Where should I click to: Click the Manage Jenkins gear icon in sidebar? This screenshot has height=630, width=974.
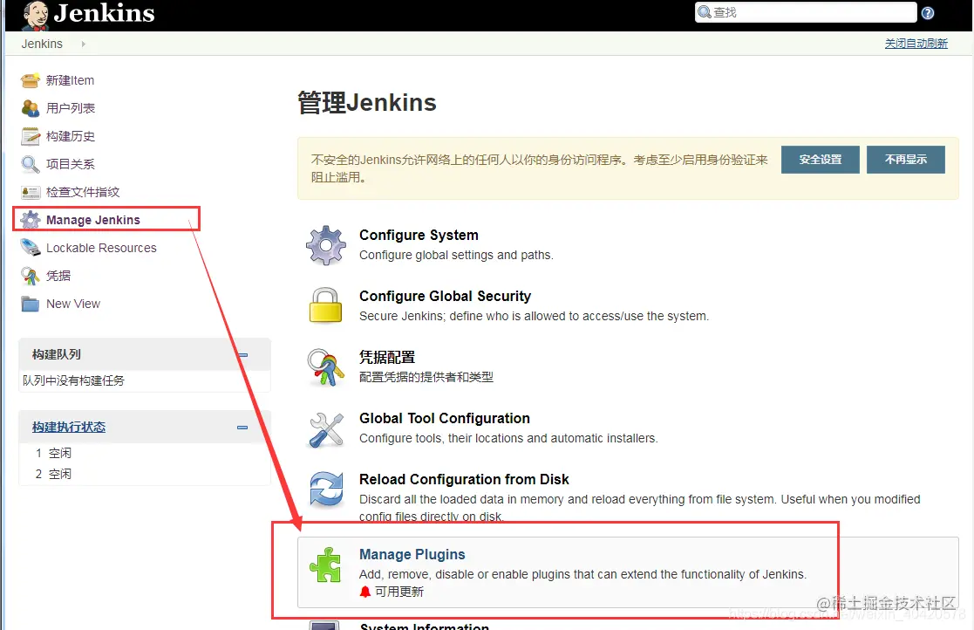[31, 220]
